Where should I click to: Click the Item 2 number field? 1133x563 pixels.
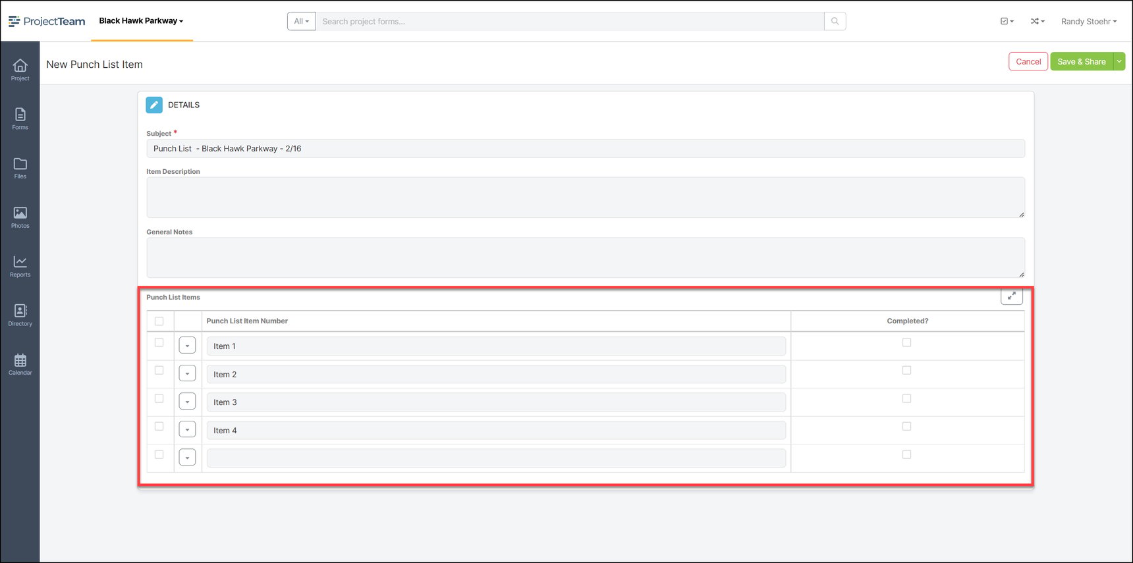click(496, 374)
